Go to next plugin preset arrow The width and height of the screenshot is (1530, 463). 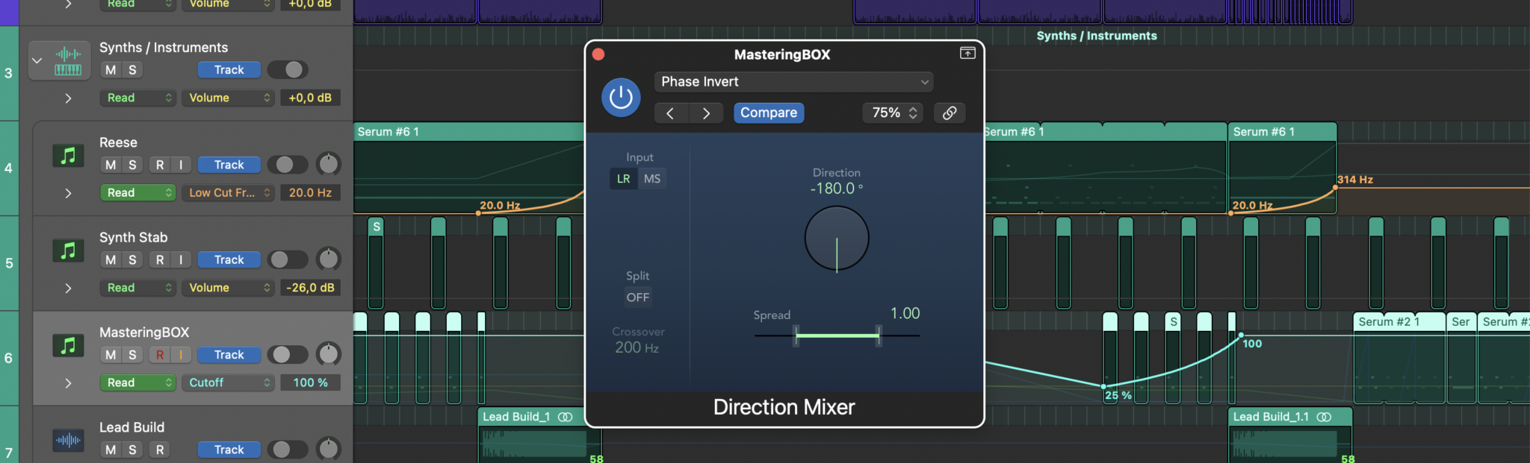(706, 113)
